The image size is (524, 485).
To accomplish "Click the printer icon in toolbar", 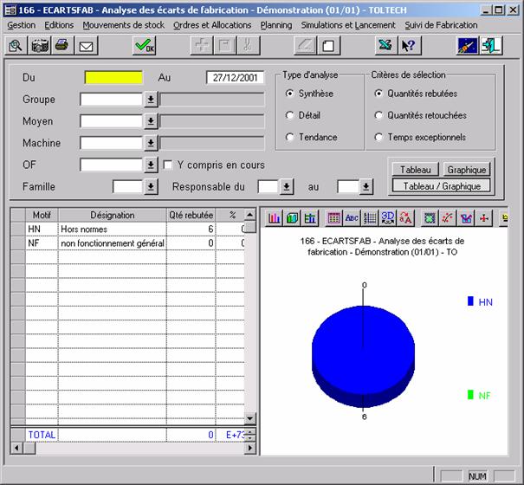I will click(x=62, y=45).
